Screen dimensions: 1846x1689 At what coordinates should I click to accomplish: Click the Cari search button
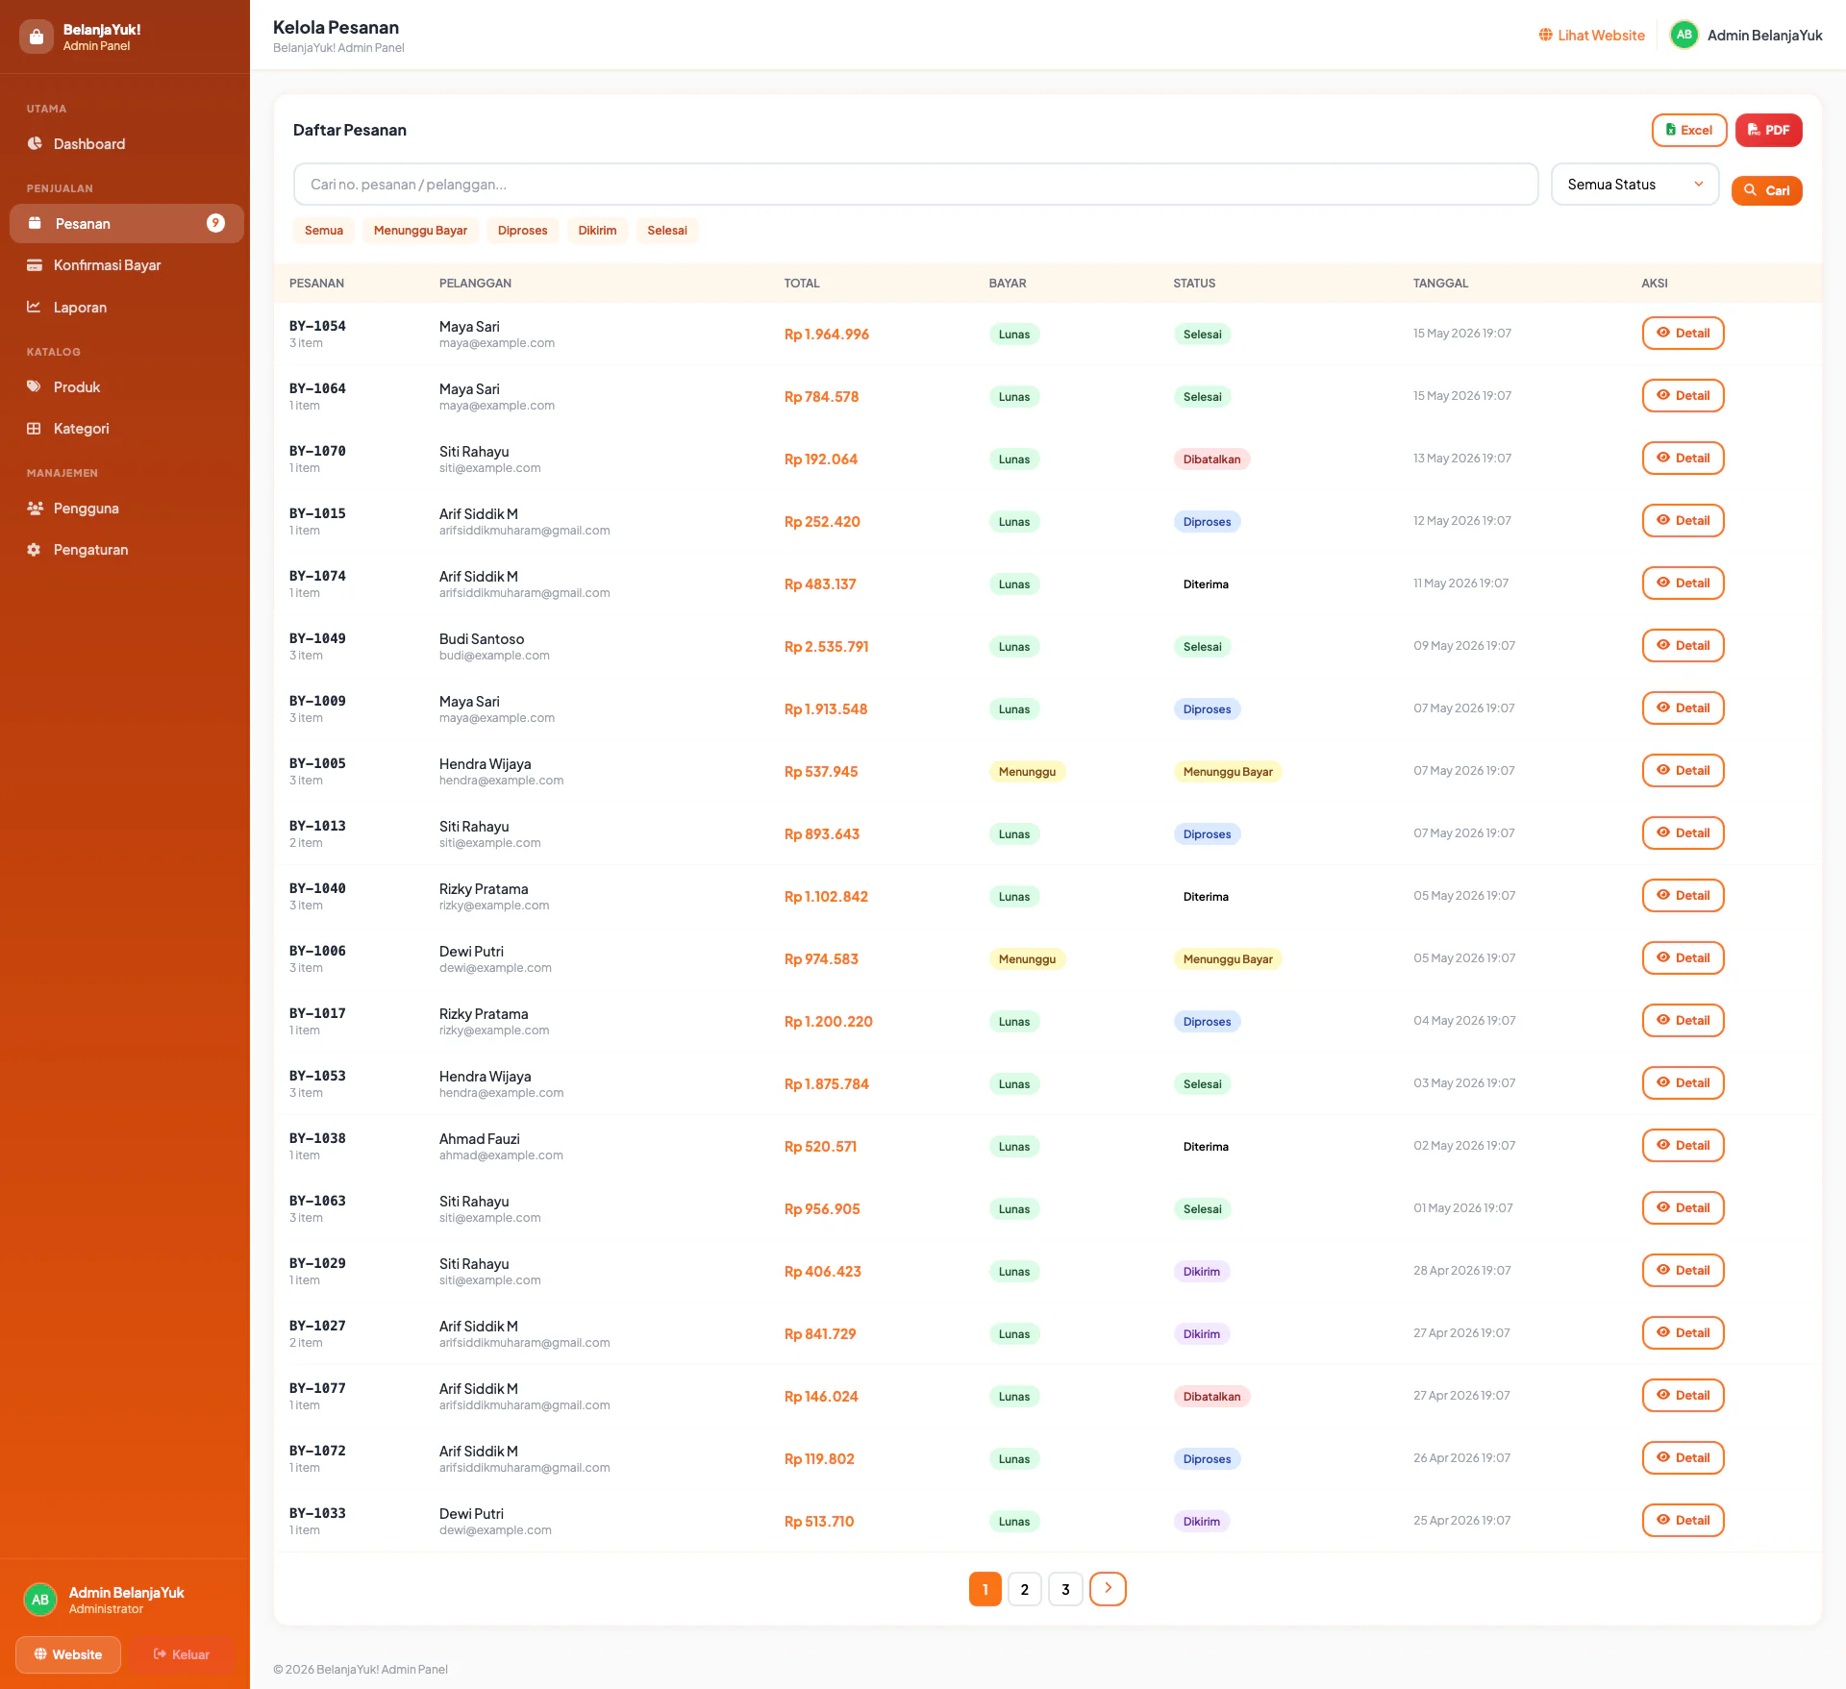(x=1766, y=190)
